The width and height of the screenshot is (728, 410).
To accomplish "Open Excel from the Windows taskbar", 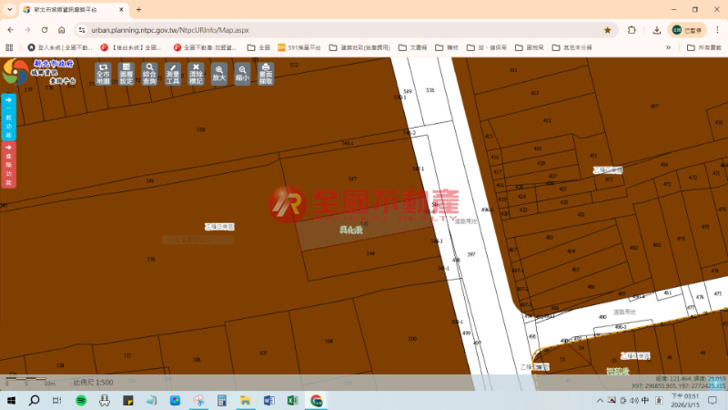I will click(x=292, y=400).
